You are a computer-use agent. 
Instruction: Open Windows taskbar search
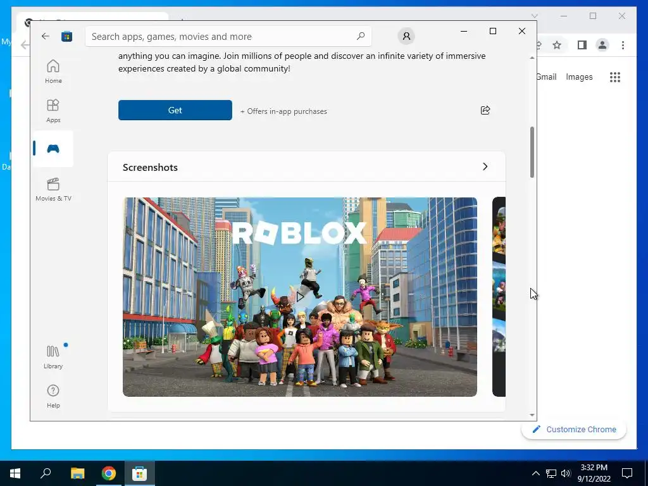[46, 473]
